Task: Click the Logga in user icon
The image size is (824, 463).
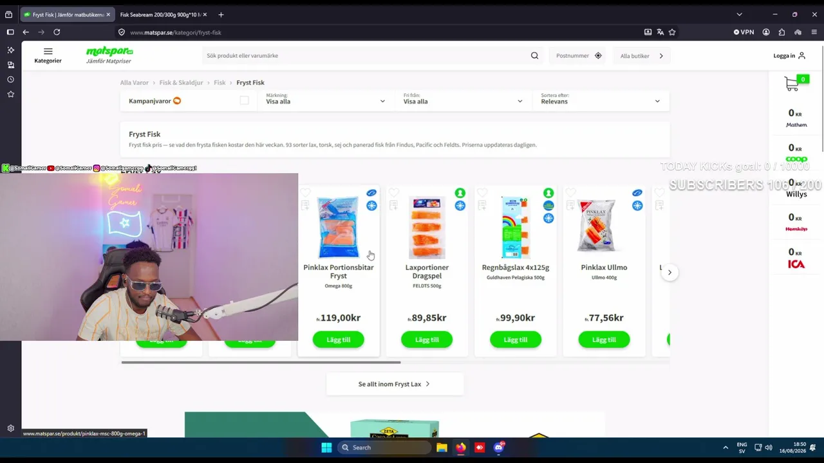Action: tap(801, 56)
